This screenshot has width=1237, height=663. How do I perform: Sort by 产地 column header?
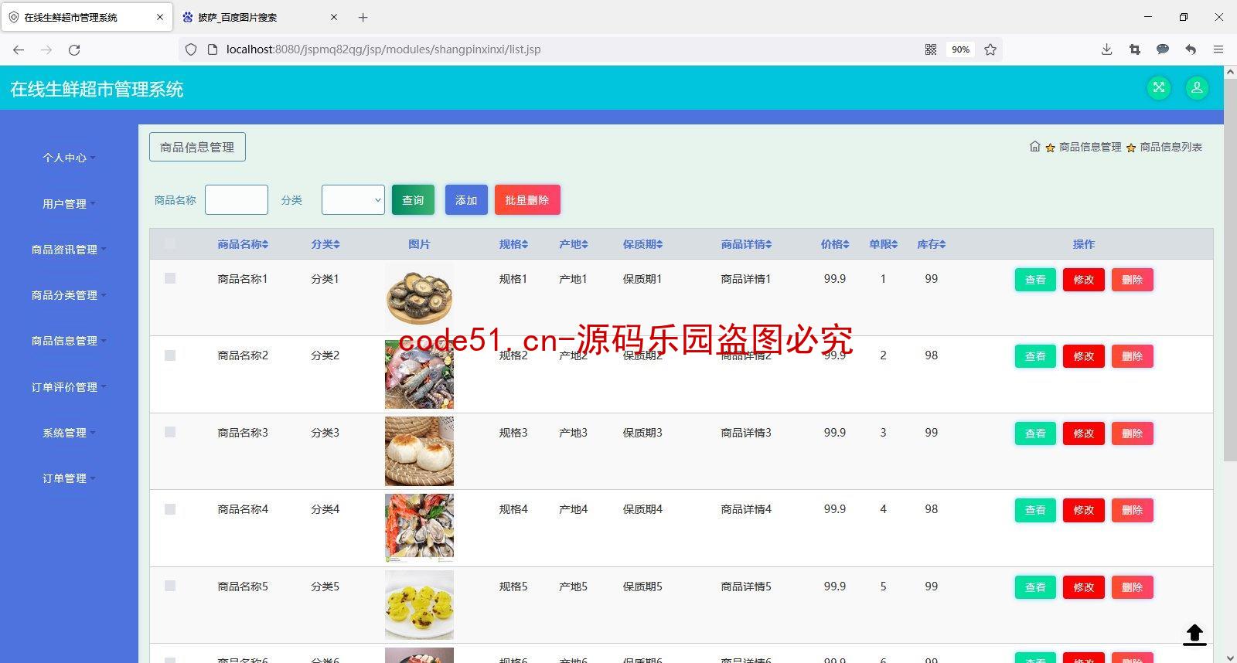pos(574,244)
